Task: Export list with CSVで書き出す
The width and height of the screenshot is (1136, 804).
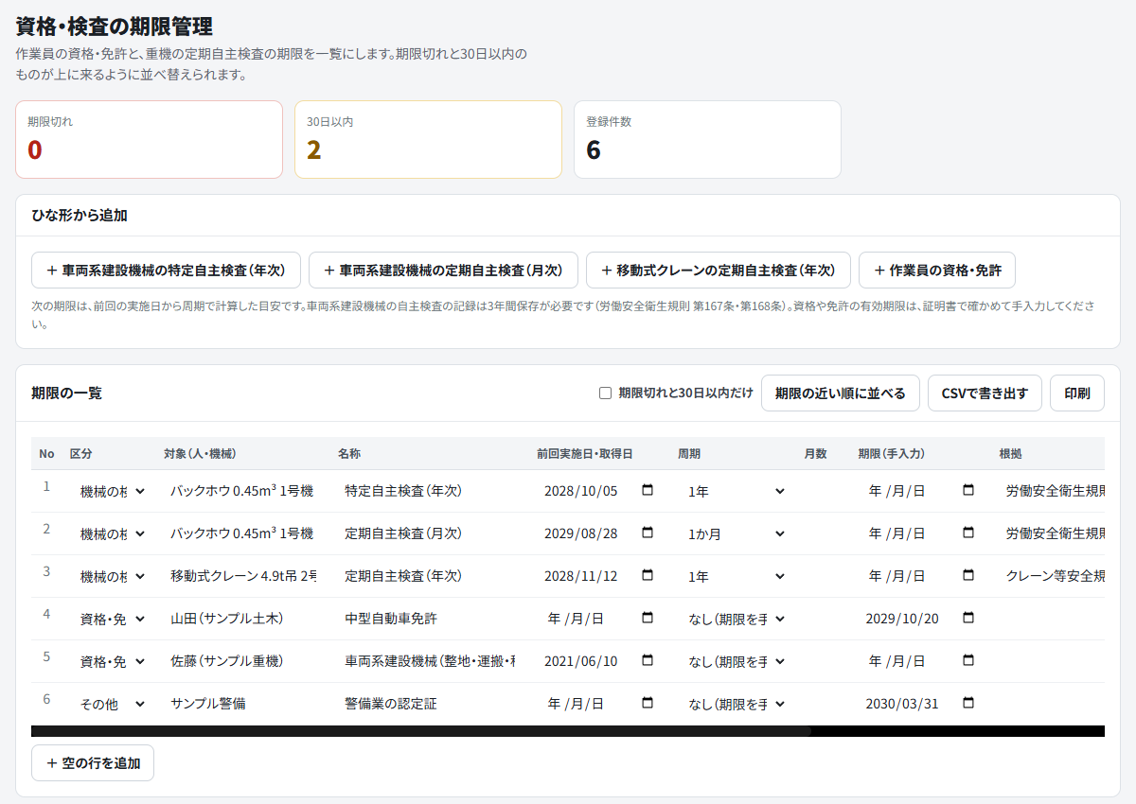Action: click(x=985, y=393)
